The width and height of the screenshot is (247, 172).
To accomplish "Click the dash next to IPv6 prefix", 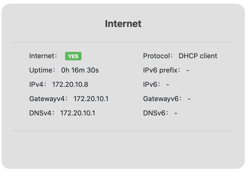I will tap(188, 71).
